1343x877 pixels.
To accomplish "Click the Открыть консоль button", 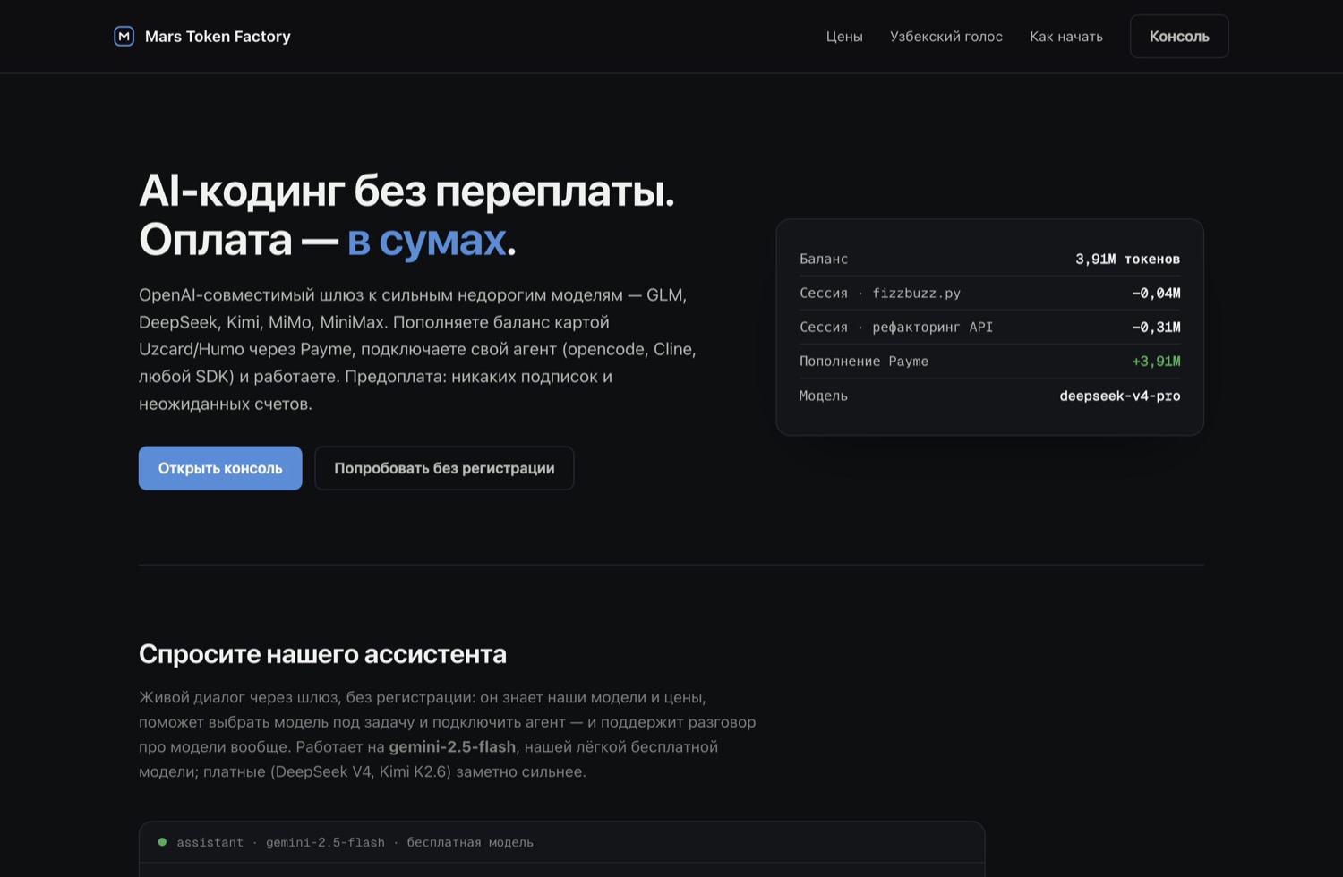I will [x=220, y=468].
